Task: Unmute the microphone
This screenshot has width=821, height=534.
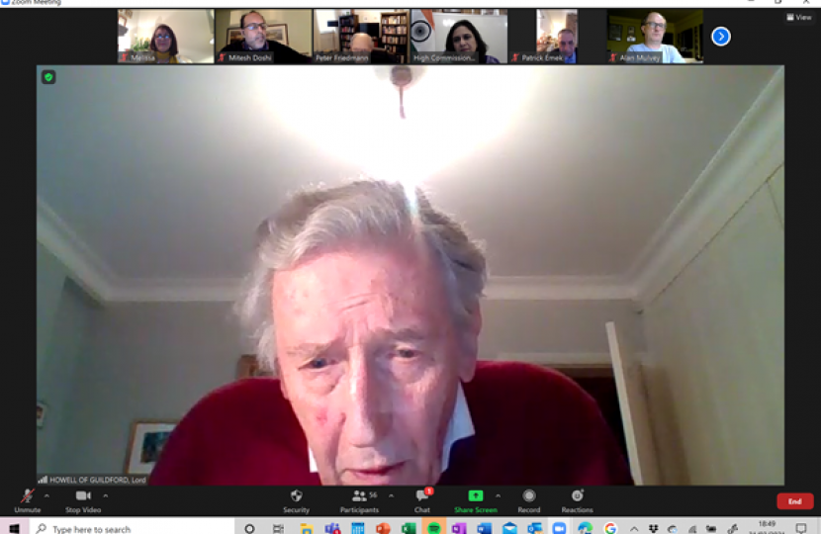Action: (27, 496)
